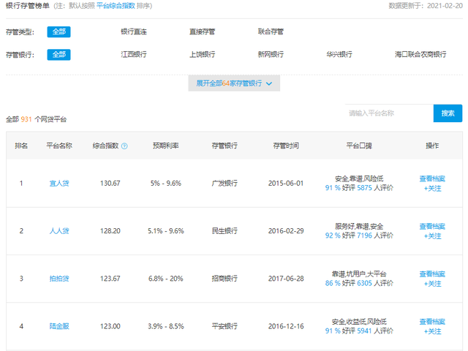
Task: Select date 2016-02-29
Action: coord(286,231)
